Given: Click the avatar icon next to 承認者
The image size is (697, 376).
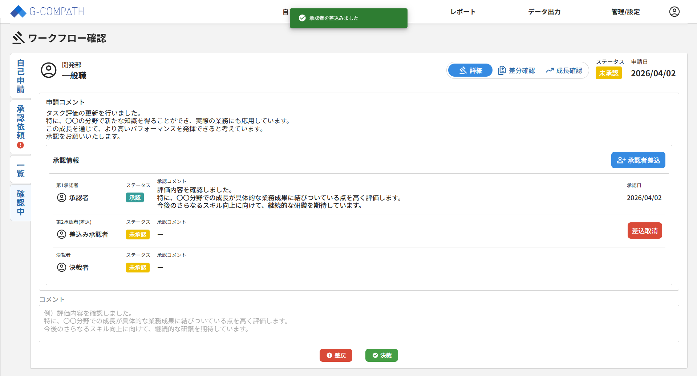Looking at the screenshot, I should click(62, 198).
